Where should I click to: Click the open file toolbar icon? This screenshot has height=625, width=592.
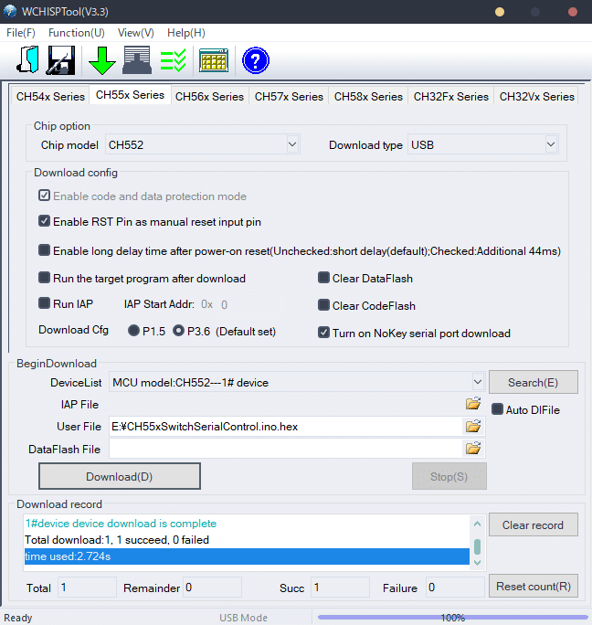(27, 60)
